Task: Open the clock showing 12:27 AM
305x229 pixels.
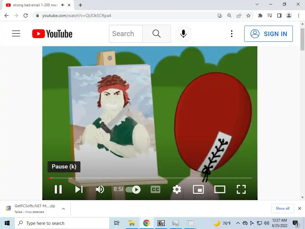Action: coord(279,223)
